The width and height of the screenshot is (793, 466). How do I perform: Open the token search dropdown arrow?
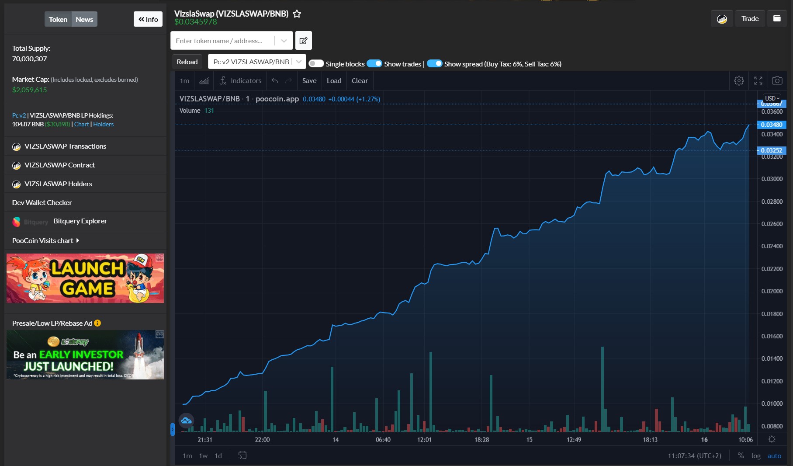click(x=284, y=41)
